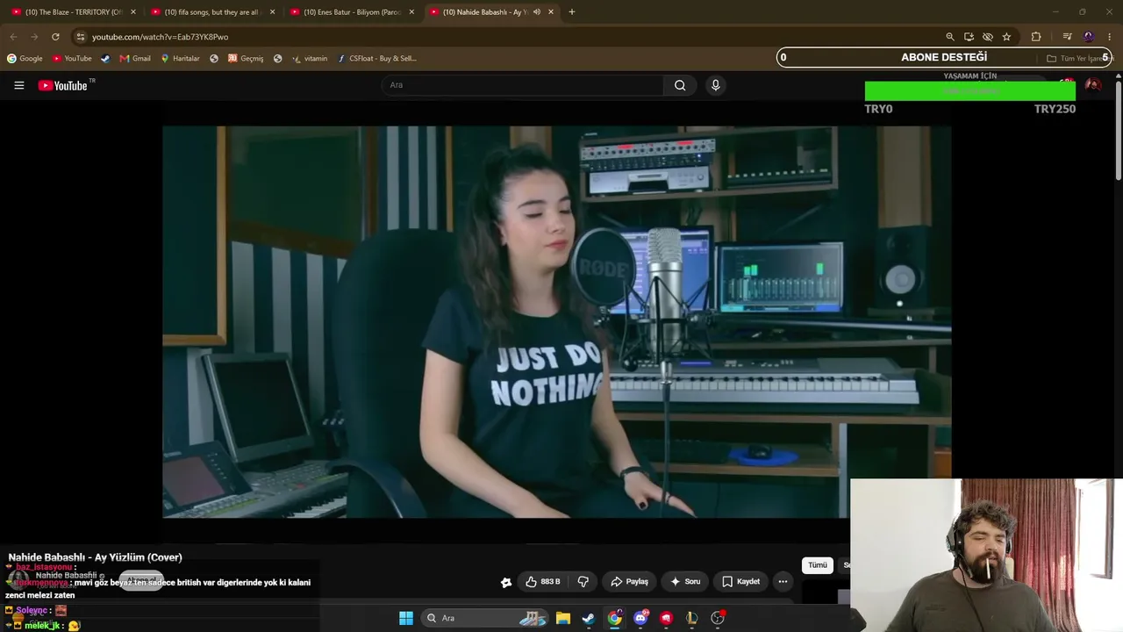Screen dimensions: 1123x632
Task: Close the Enes Batur tab
Action: [411, 12]
